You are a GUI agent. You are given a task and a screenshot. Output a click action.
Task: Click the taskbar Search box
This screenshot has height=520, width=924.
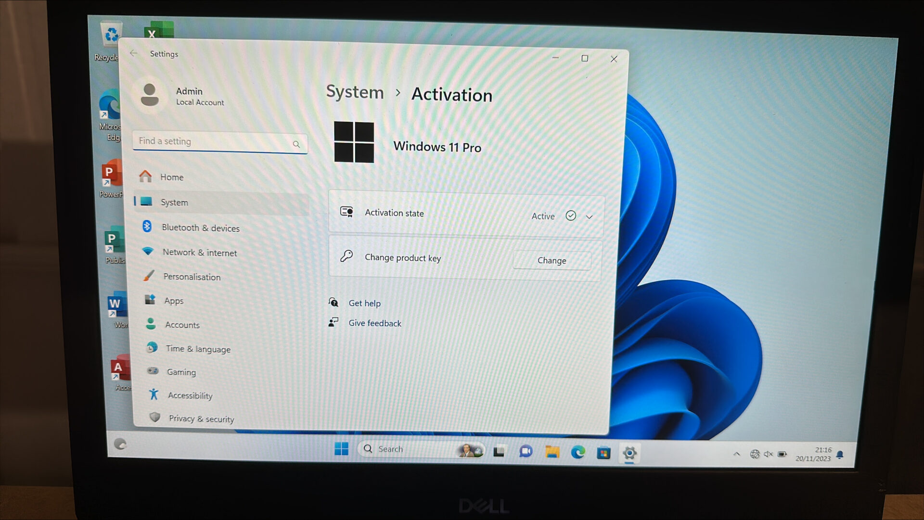coord(421,449)
